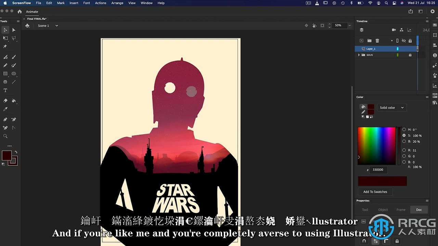
Task: Switch to the Tool properties tab
Action: click(x=365, y=210)
